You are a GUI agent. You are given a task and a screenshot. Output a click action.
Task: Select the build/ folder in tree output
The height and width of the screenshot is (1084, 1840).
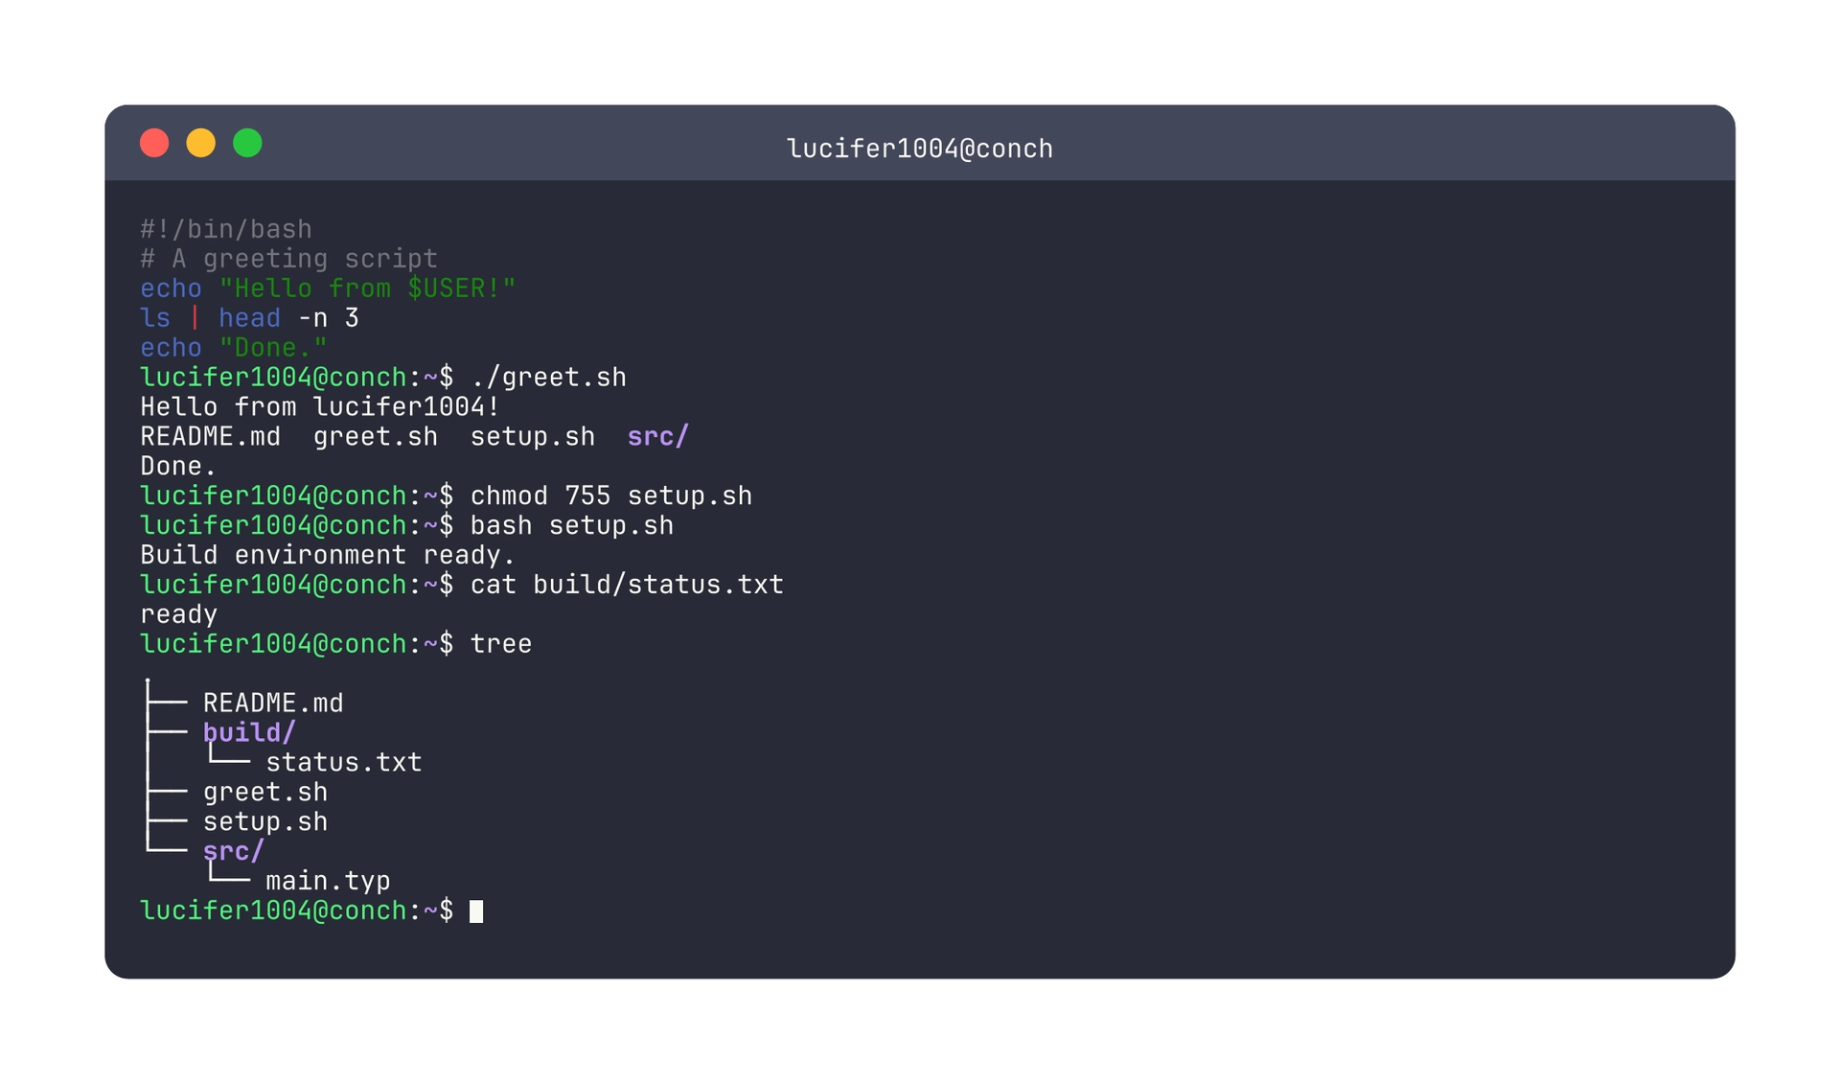248,733
